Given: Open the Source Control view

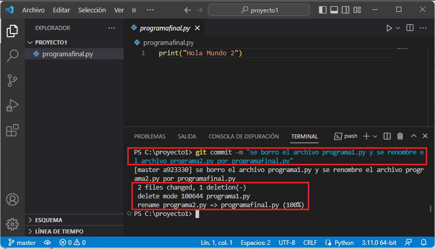Looking at the screenshot, I should [x=12, y=81].
